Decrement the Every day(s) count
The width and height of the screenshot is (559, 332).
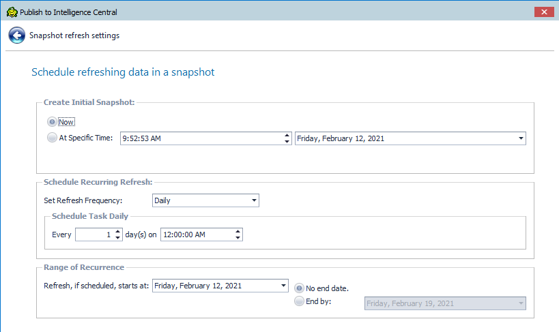(x=118, y=238)
